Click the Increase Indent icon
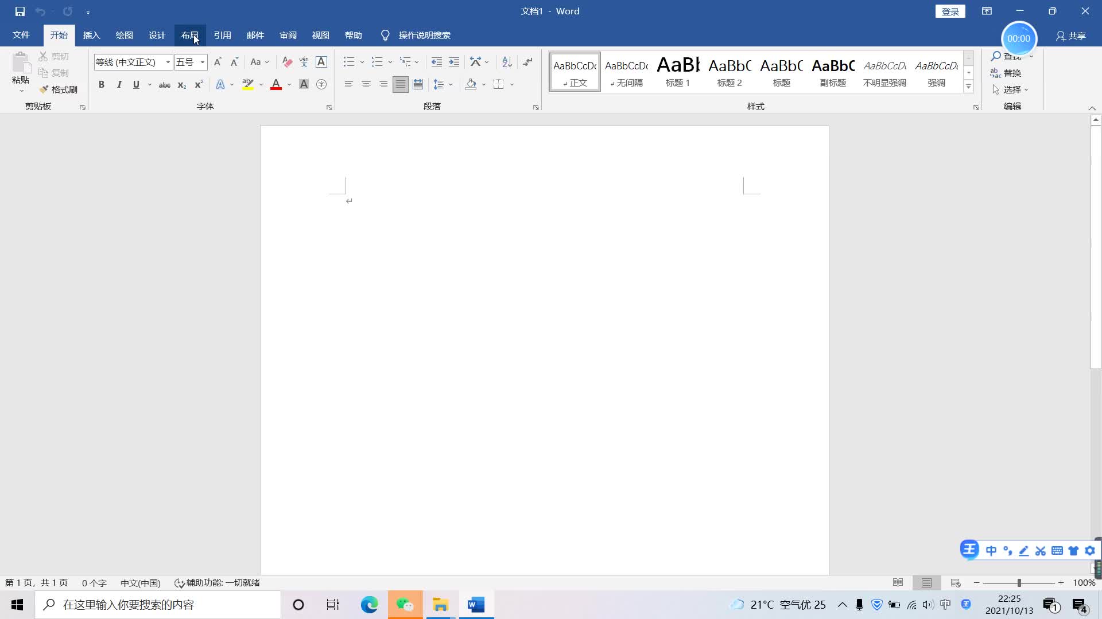1102x619 pixels. tap(454, 62)
